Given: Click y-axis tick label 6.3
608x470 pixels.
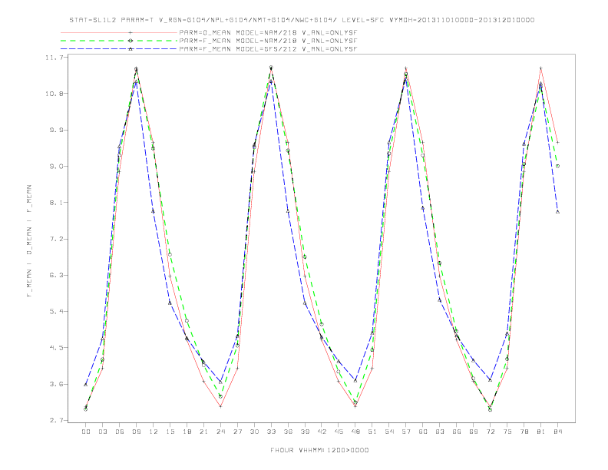Looking at the screenshot, I should pyautogui.click(x=57, y=276).
